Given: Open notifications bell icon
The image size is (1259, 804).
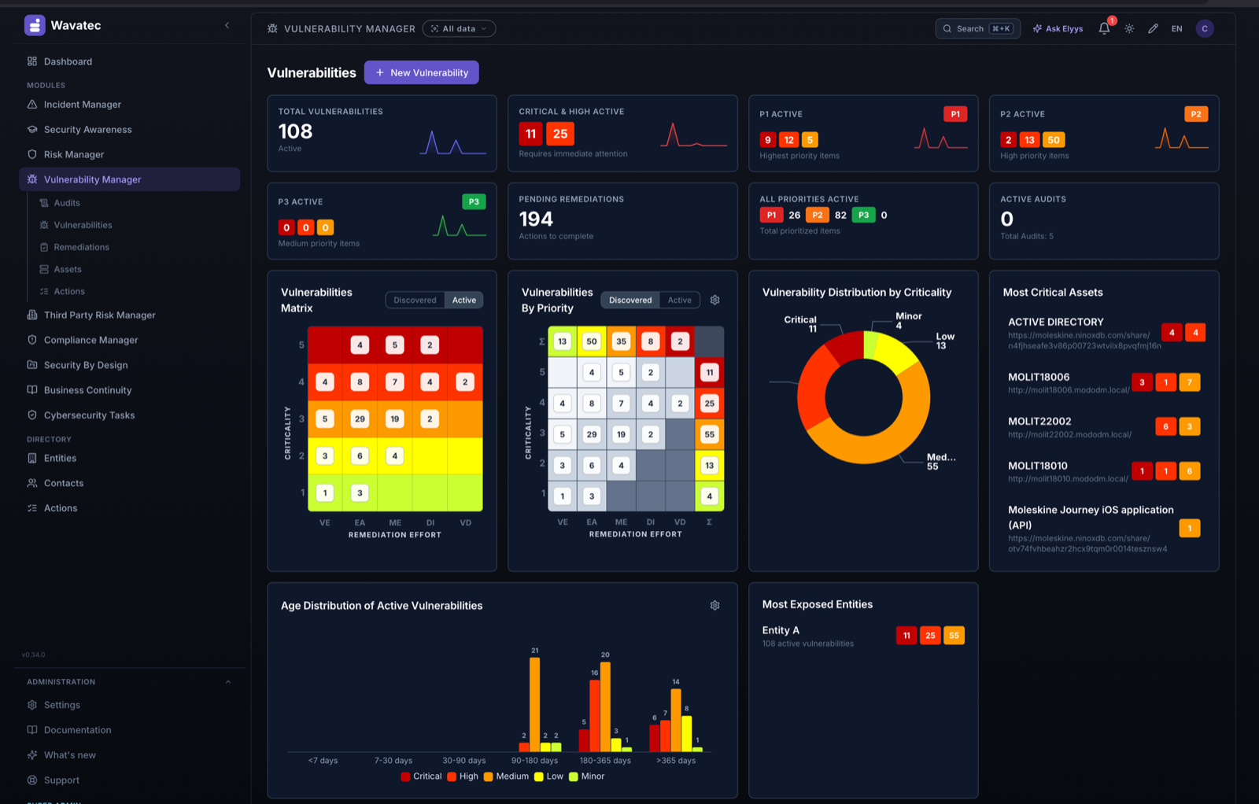Looking at the screenshot, I should (1104, 28).
